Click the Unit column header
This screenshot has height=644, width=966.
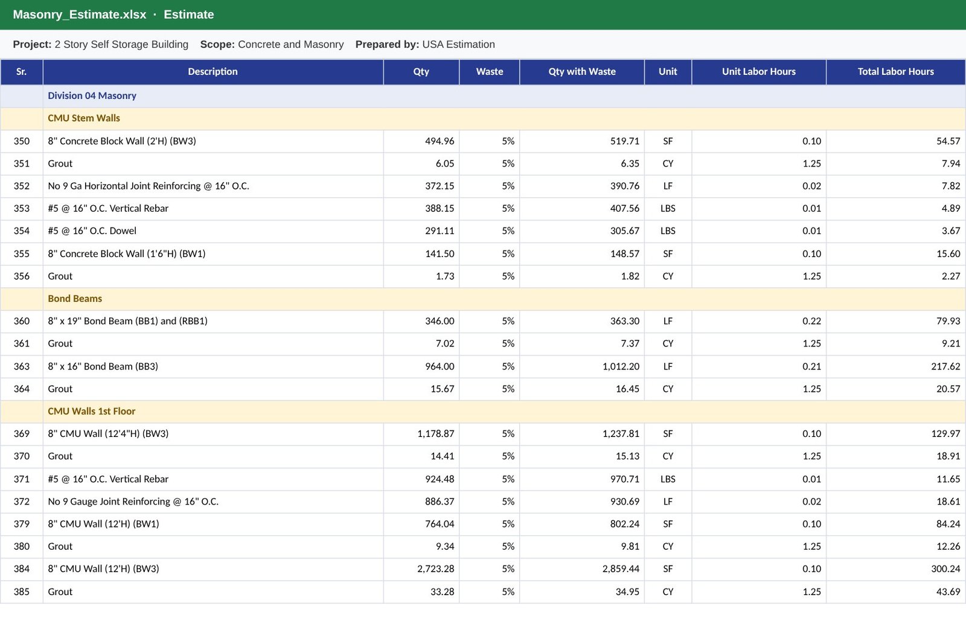click(668, 72)
